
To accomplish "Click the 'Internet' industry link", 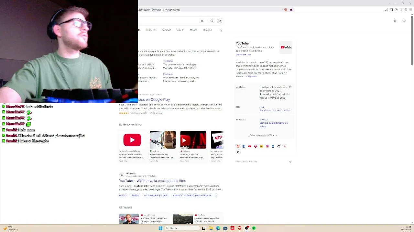I will [264, 120].
